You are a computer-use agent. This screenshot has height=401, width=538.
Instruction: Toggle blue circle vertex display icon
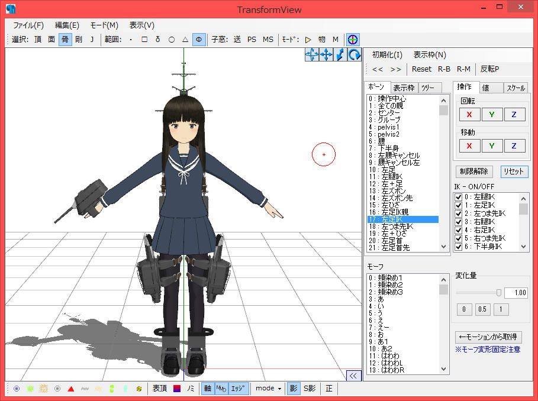[17, 389]
